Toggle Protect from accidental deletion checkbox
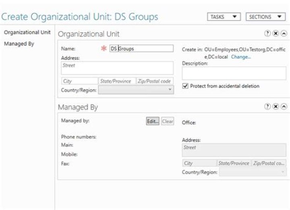The image size is (290, 210). (x=185, y=86)
